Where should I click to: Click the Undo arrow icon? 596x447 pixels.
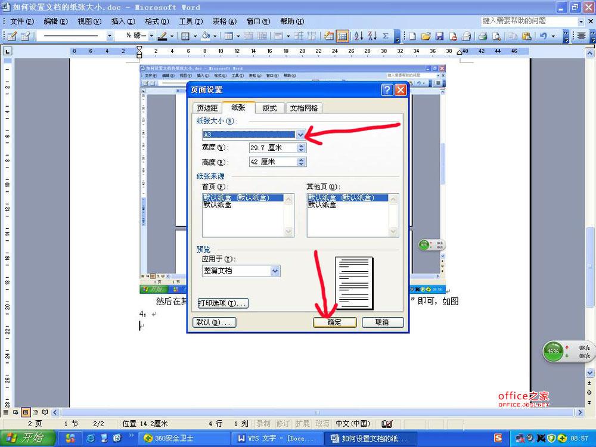[x=544, y=36]
